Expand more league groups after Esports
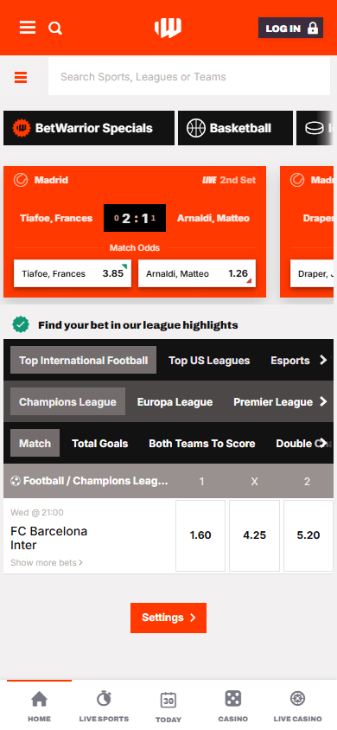Viewport: 337px width, 730px height. [323, 360]
